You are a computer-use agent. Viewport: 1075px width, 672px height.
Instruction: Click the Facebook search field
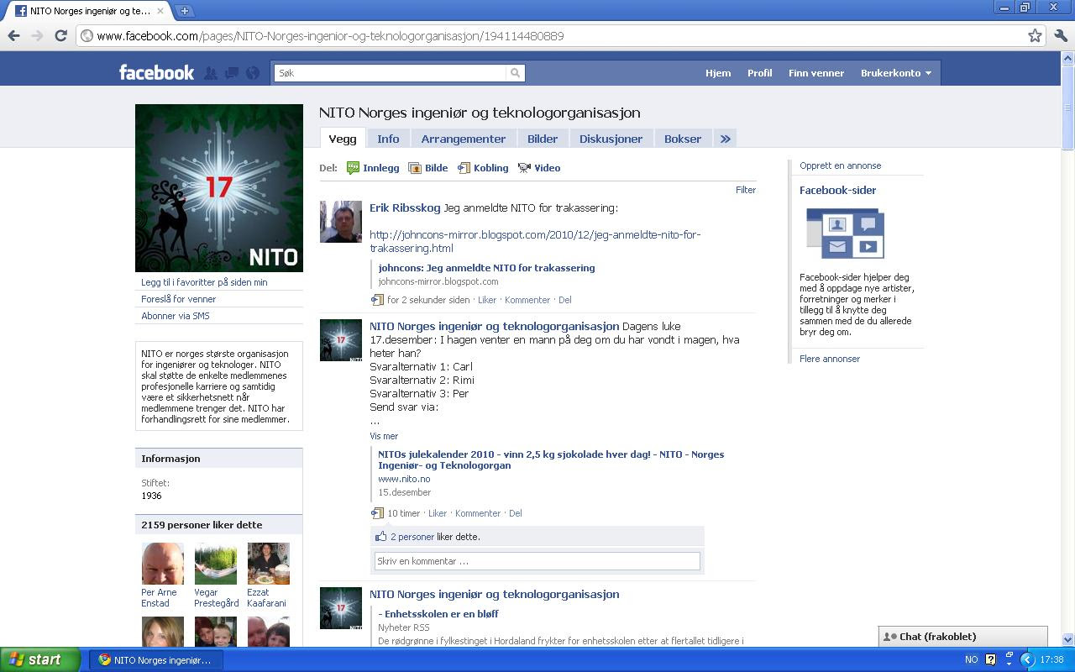click(x=391, y=73)
